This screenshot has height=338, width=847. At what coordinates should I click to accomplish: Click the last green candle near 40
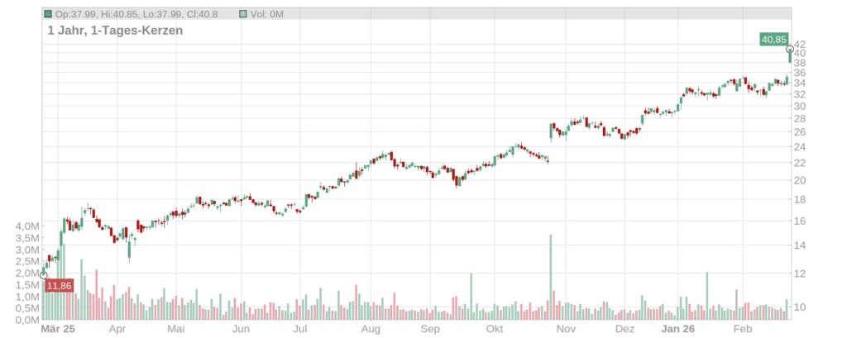(789, 55)
